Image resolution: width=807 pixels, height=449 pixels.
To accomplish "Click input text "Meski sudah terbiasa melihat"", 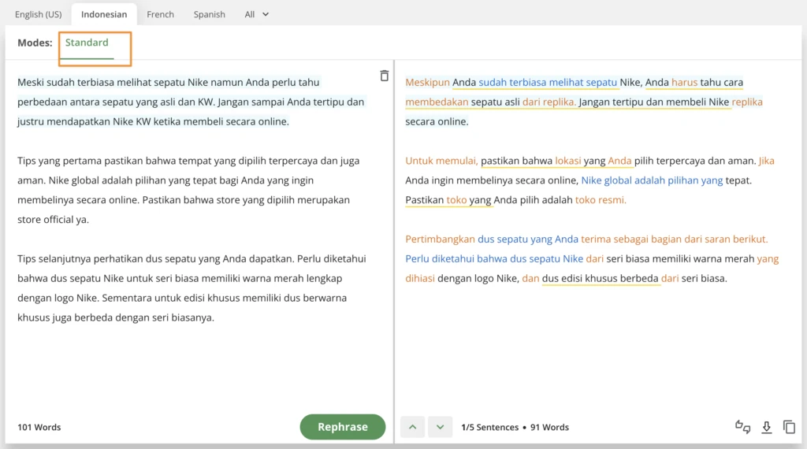I will [84, 82].
